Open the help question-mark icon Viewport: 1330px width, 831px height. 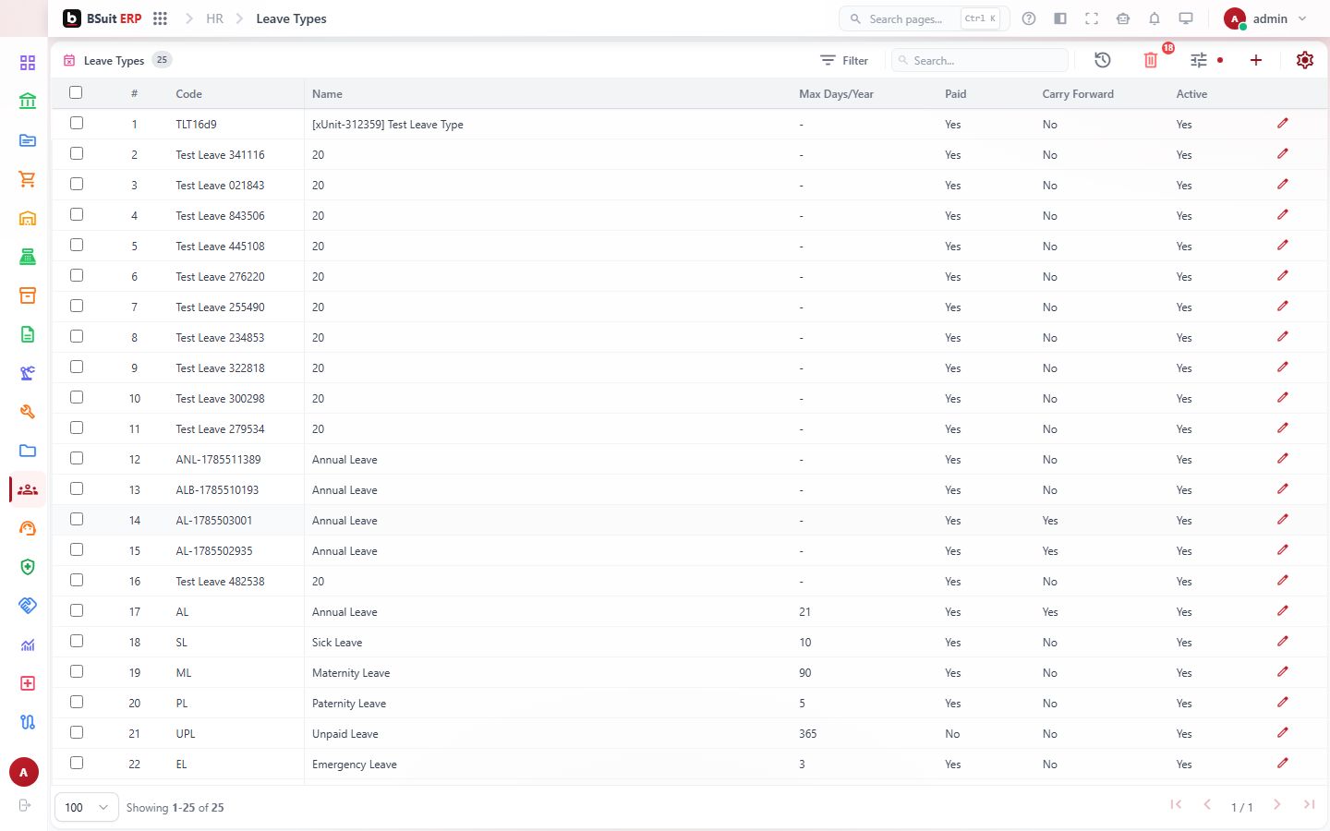click(x=1029, y=18)
